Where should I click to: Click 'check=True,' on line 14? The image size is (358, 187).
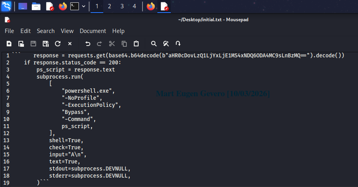coord(66,147)
